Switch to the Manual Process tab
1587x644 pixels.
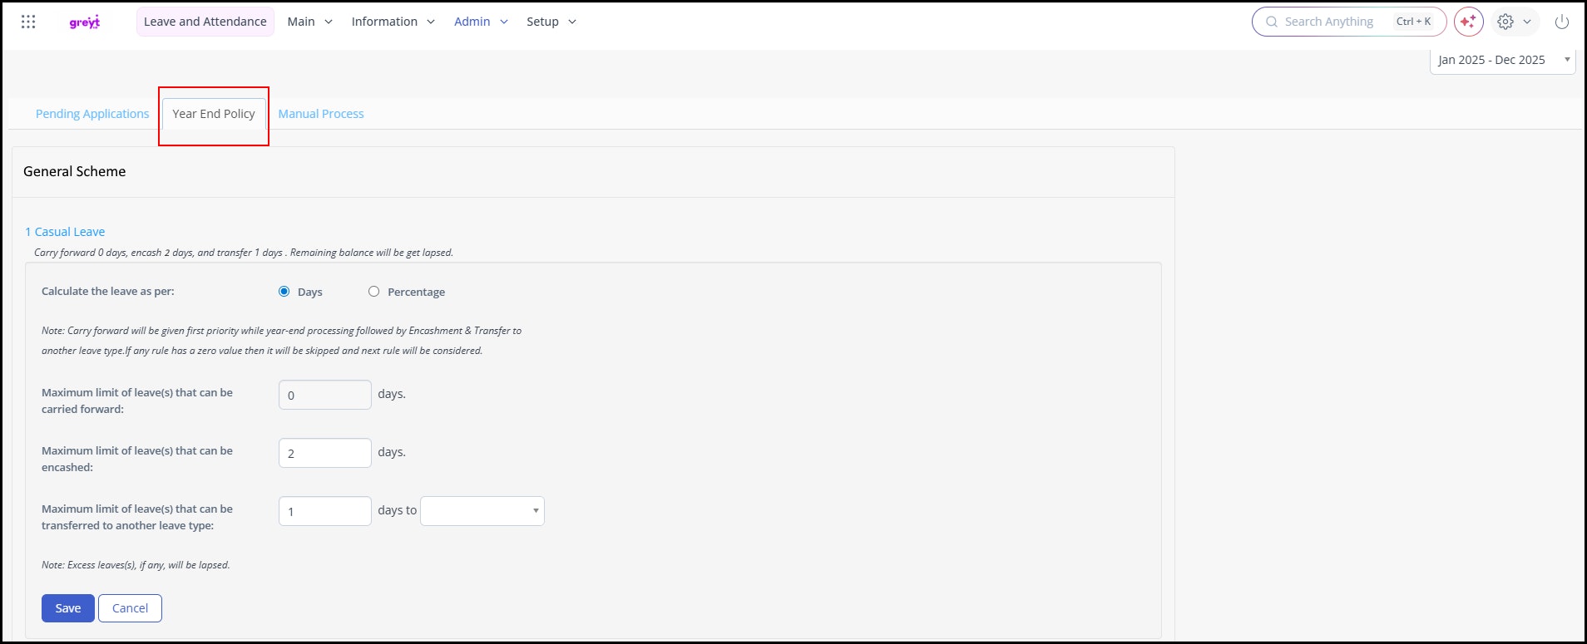coord(321,114)
